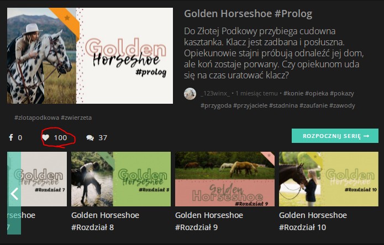Select the #konie hashtag
This screenshot has width=384, height=245.
click(293, 93)
